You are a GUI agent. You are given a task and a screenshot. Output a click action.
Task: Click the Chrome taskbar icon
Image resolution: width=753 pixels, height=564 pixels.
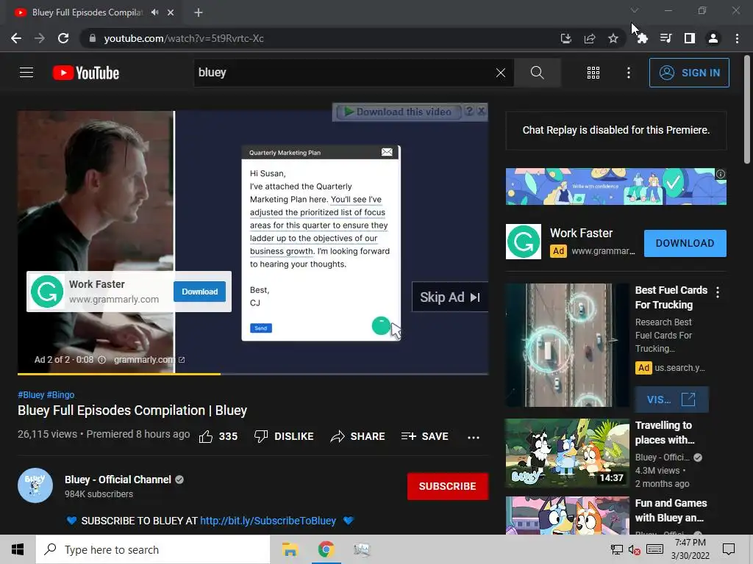(326, 549)
